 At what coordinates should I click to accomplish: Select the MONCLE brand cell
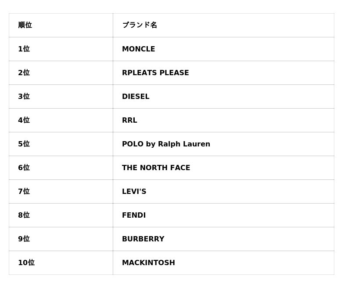pos(139,49)
